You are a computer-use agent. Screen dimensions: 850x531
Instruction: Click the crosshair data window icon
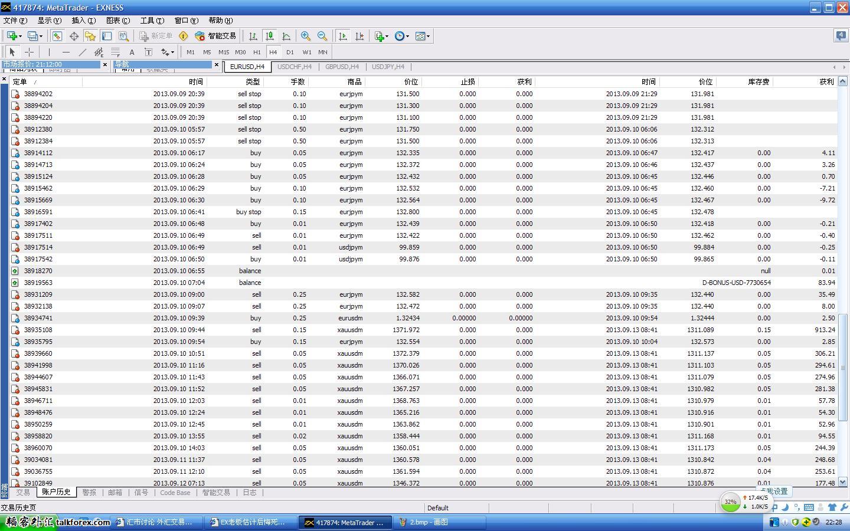coord(74,36)
